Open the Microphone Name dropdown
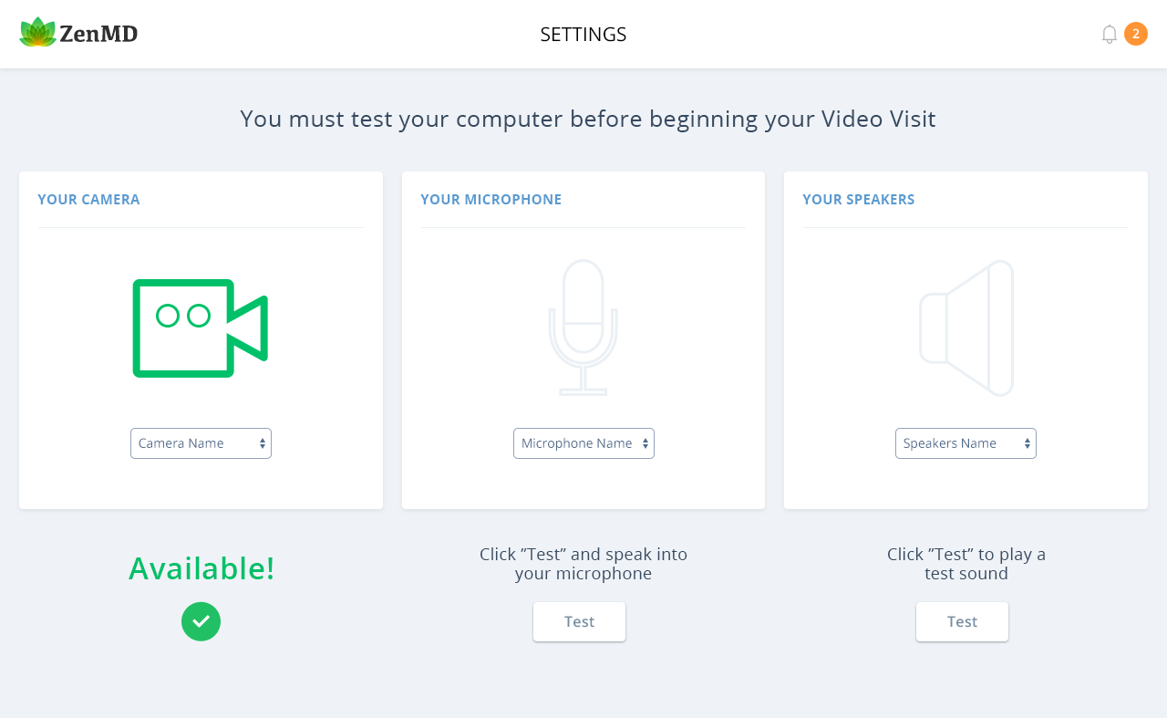Viewport: 1167px width, 718px height. 583,443
